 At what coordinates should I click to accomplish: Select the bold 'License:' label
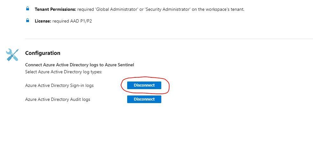(43, 21)
